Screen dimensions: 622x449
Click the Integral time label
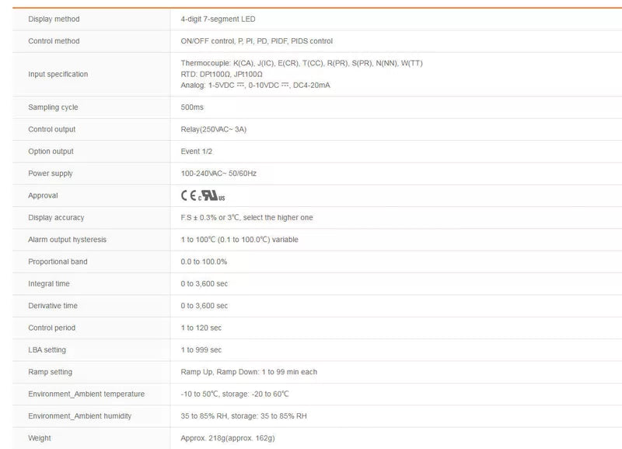pos(49,283)
